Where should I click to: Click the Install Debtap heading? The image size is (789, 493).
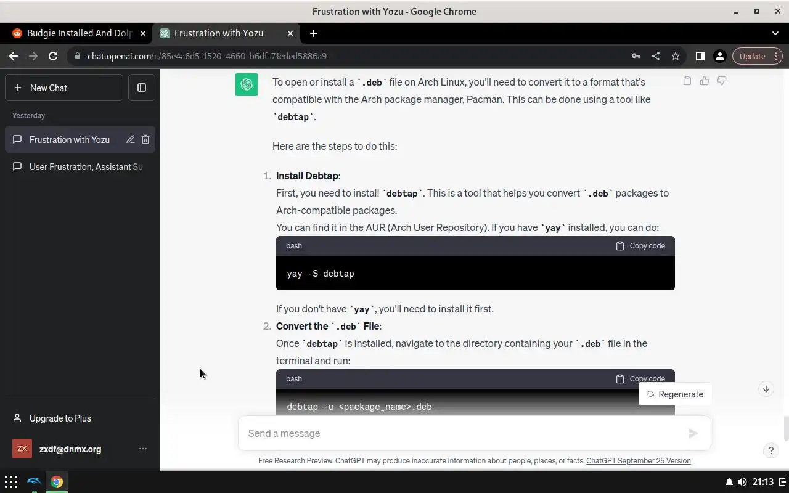[308, 176]
